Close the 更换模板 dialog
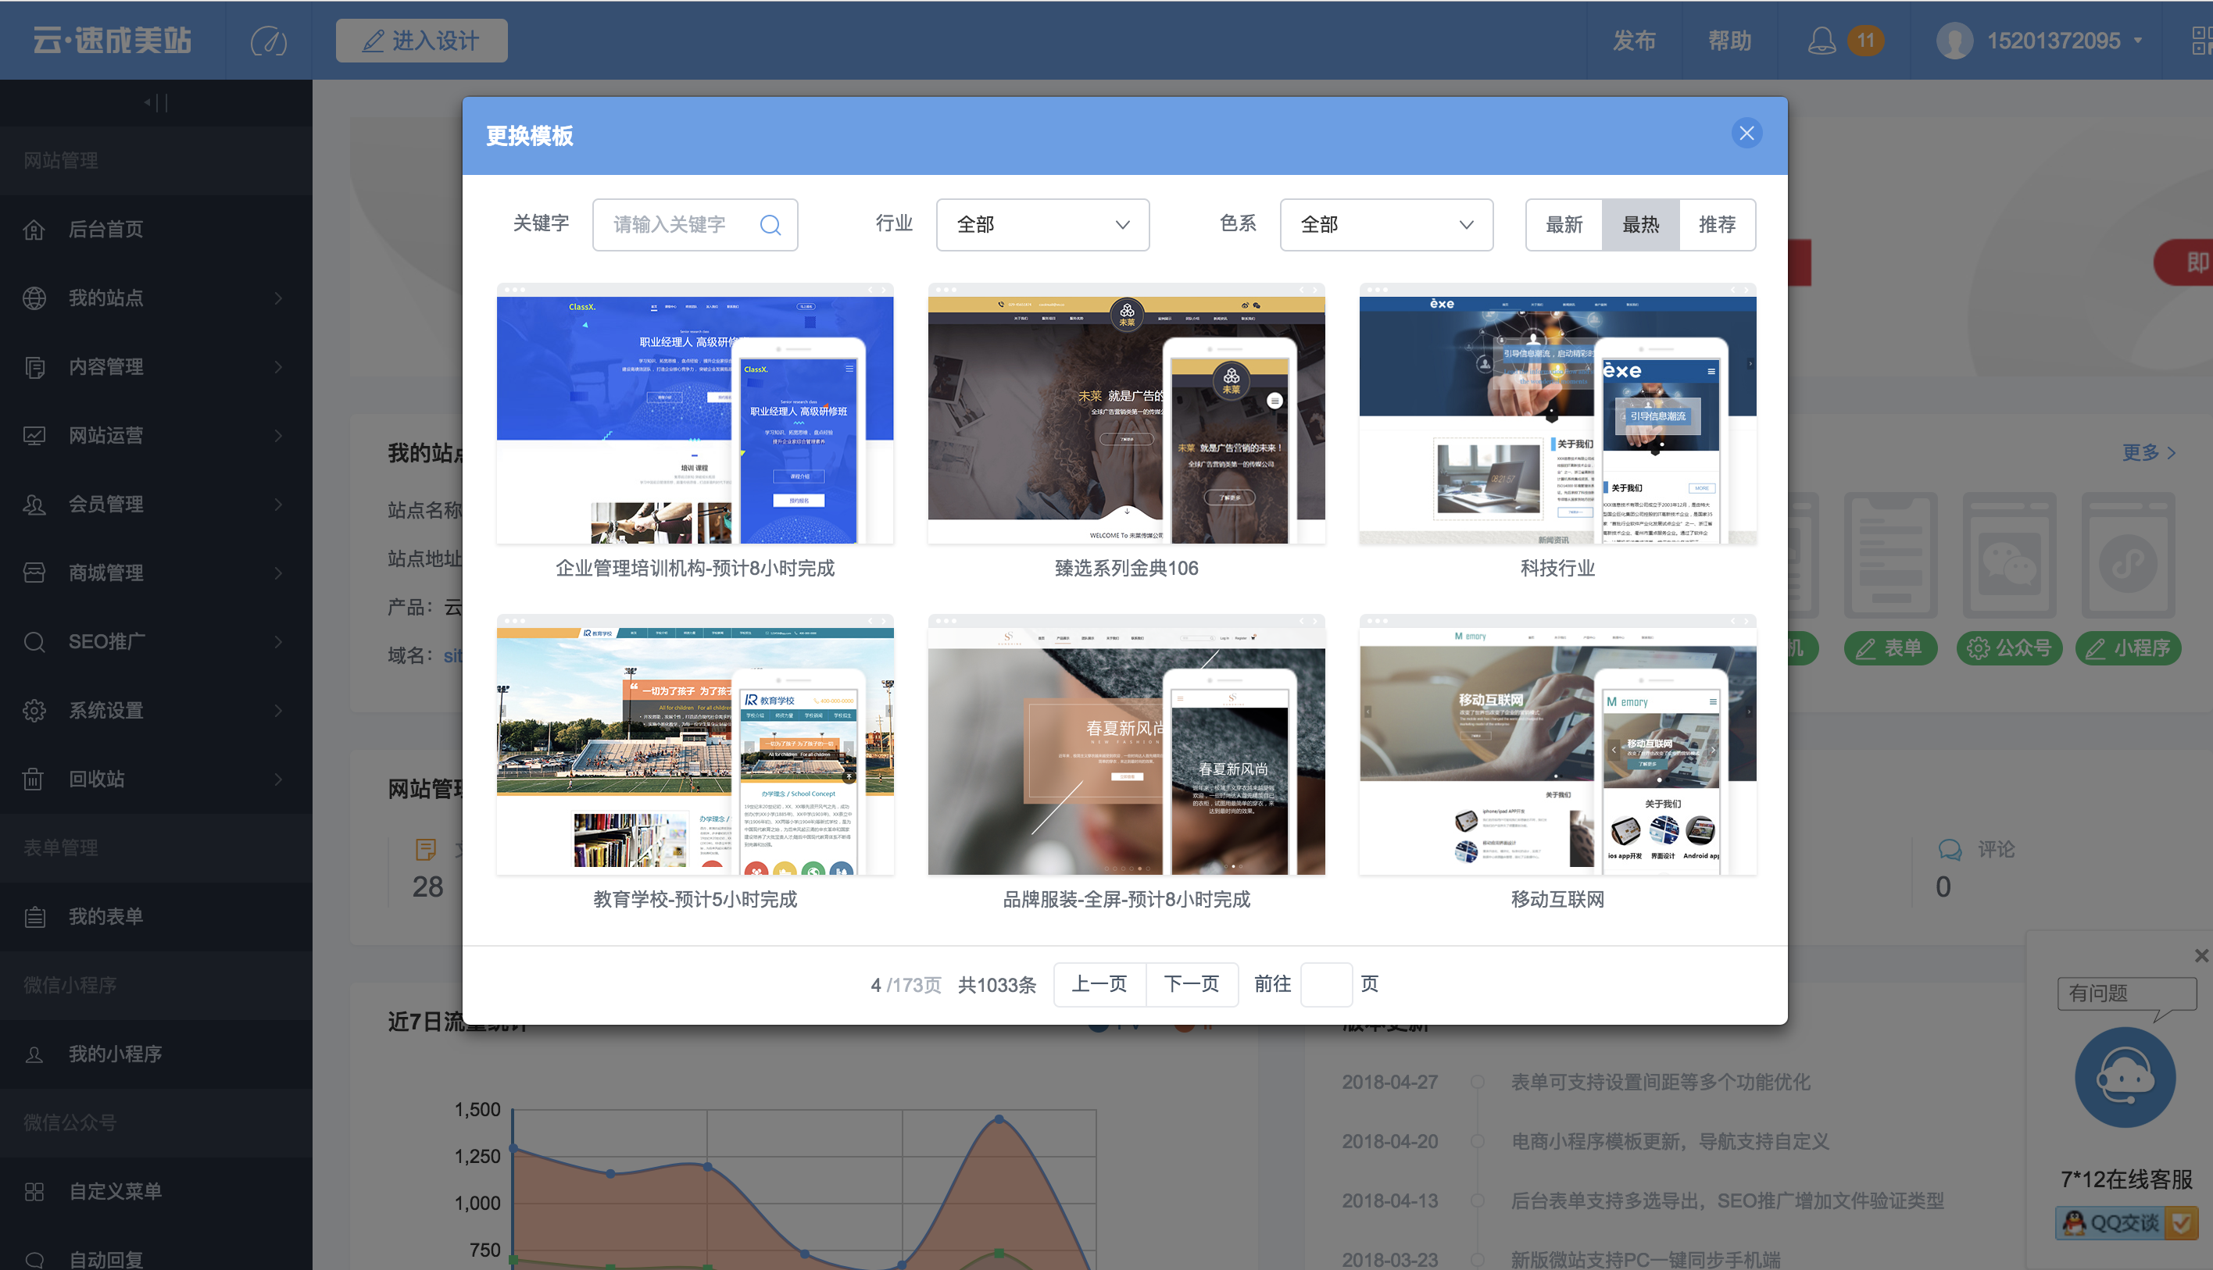The image size is (2213, 1270). [1746, 134]
